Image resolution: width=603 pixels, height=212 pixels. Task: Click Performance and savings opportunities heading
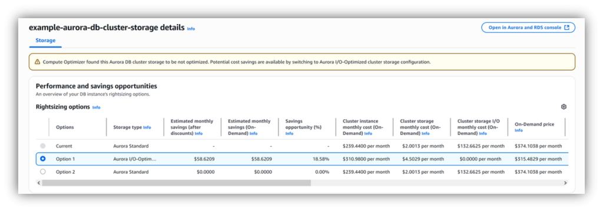96,86
